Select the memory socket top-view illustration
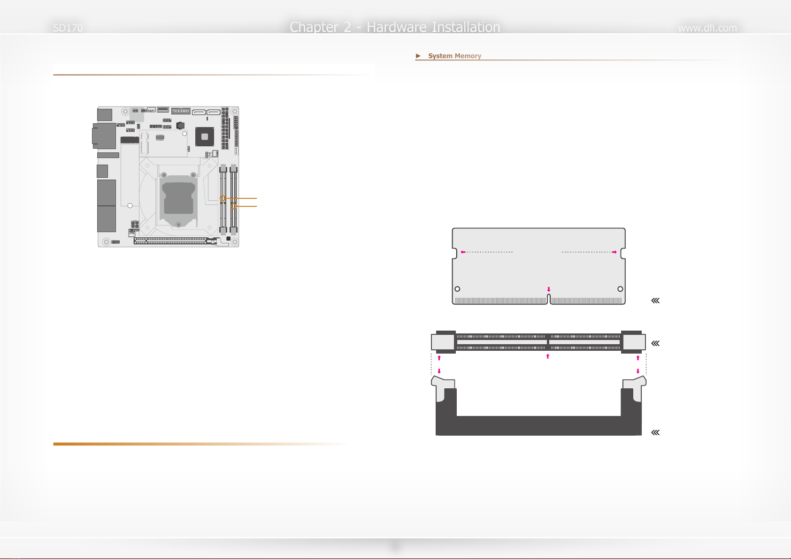This screenshot has width=791, height=559. [x=538, y=342]
